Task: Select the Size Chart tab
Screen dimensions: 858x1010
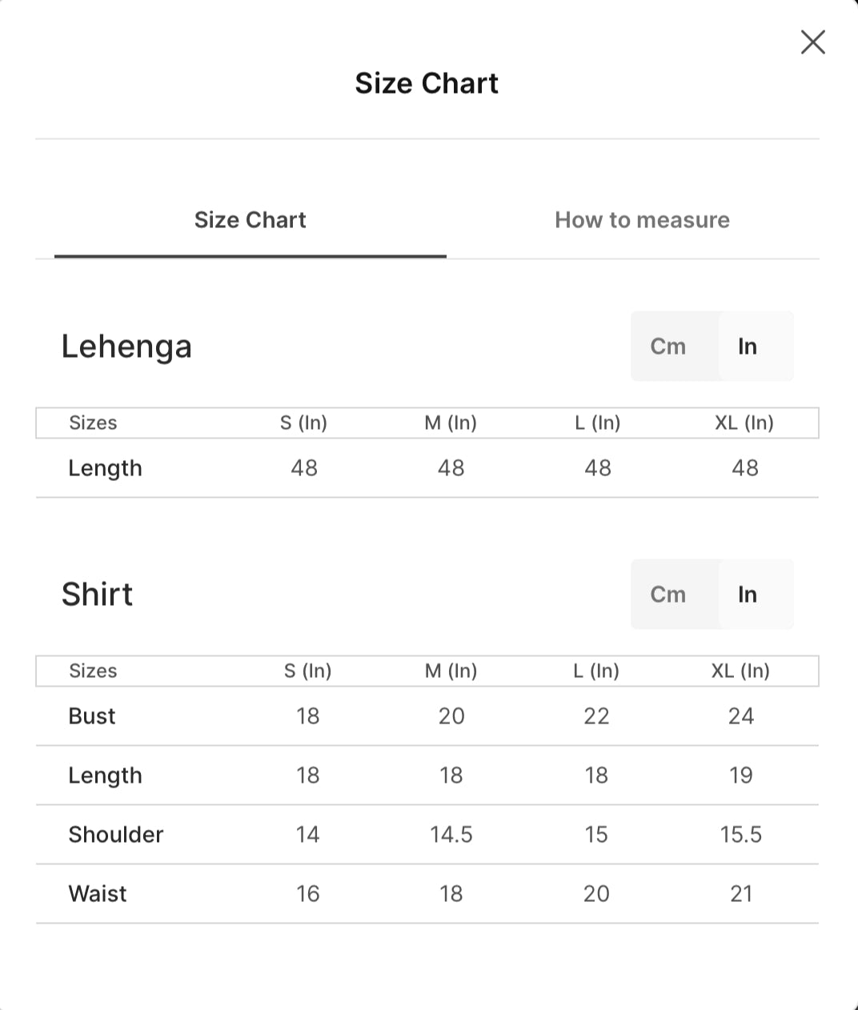Action: click(x=251, y=220)
